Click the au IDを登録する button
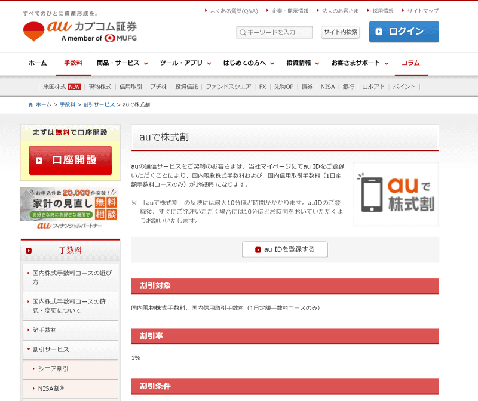Screen dimensions: 478x401 pos(285,250)
